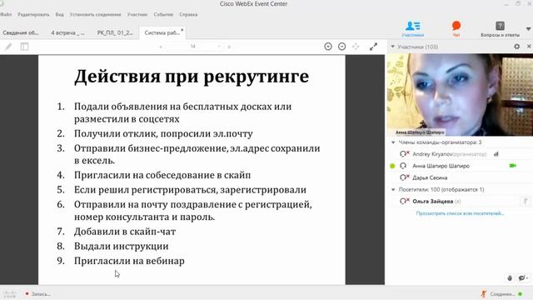
Task: Click the headset icon next to Анна Шапиро Шапиро
Action: (403, 166)
